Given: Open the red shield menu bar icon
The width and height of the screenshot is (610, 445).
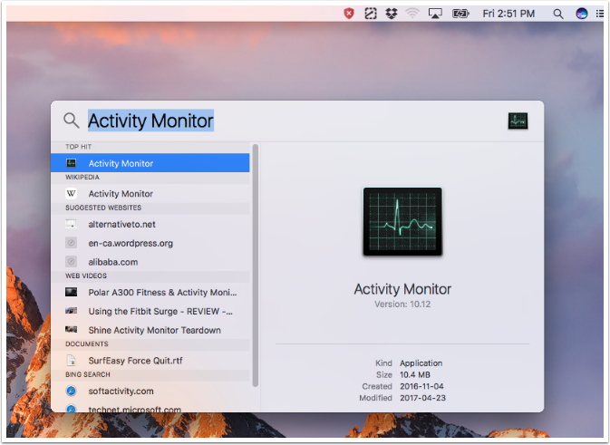Looking at the screenshot, I should pyautogui.click(x=349, y=14).
